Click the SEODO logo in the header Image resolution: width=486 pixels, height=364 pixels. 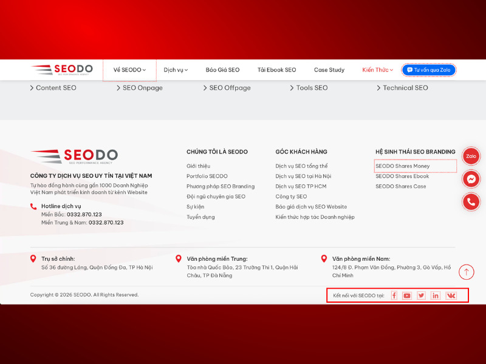pos(62,70)
